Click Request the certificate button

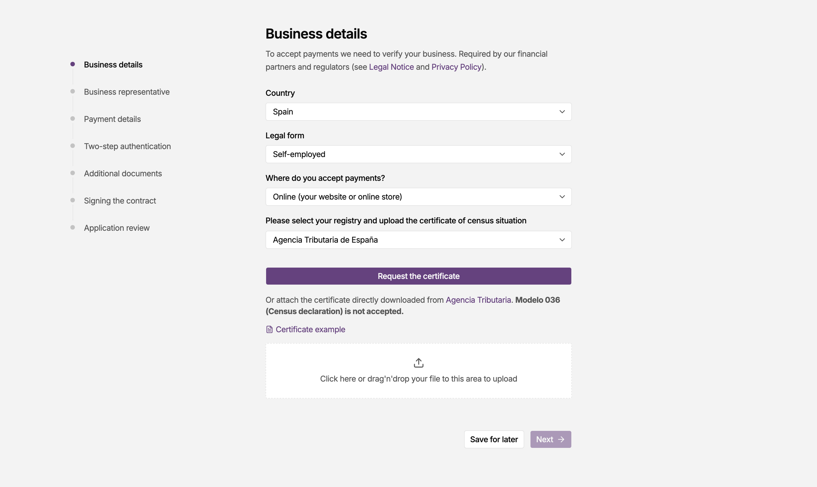pyautogui.click(x=418, y=276)
